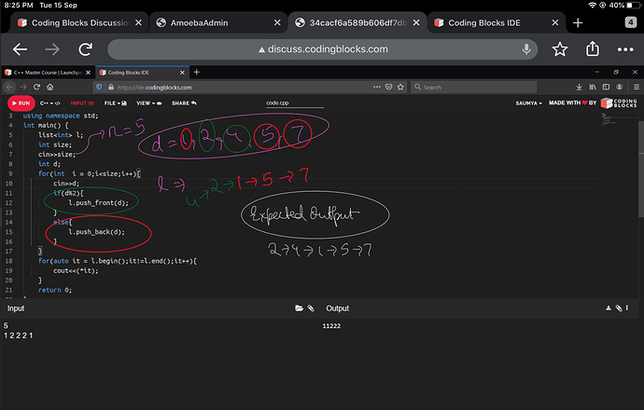This screenshot has height=410, width=644.
Task: Open Firefox page actions three-dots
Action: [x=377, y=87]
